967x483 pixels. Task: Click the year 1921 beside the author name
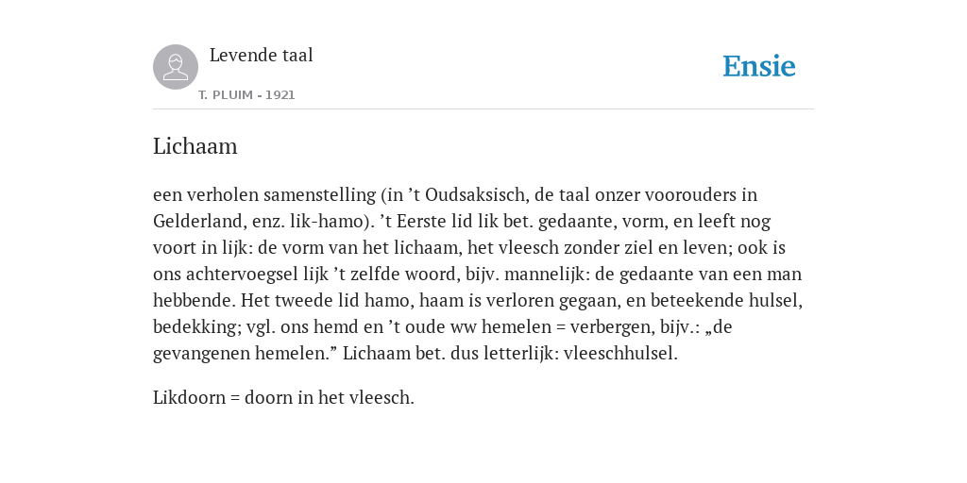point(280,95)
